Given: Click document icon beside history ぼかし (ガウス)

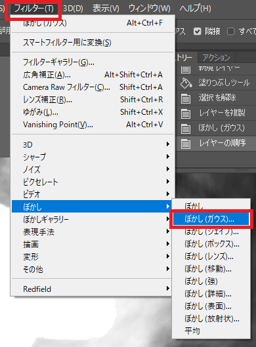Looking at the screenshot, I should (186, 129).
